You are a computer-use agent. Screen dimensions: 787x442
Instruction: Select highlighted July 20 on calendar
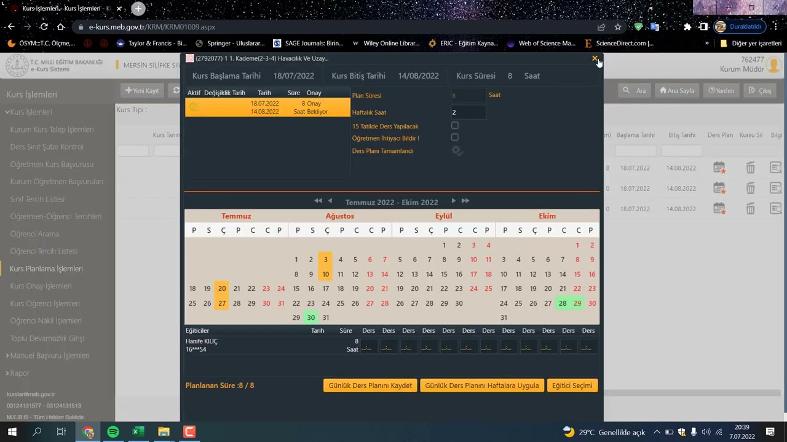(222, 289)
